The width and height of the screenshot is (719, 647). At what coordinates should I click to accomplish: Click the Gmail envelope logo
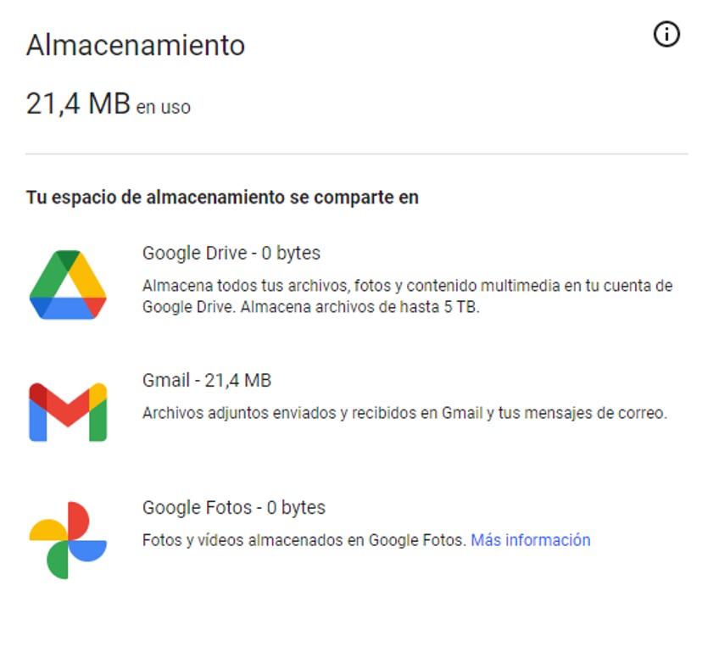[68, 412]
